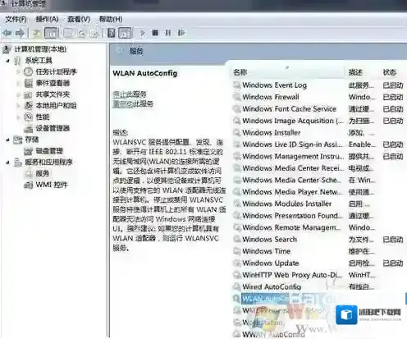Click the Help toolbar icon
This screenshot has height=339, width=407.
(x=111, y=33)
